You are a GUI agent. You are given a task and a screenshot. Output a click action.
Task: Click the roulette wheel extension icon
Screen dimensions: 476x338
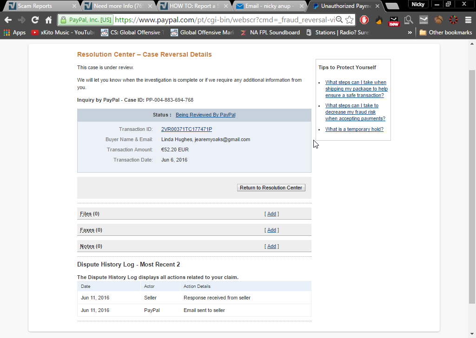coord(453,20)
